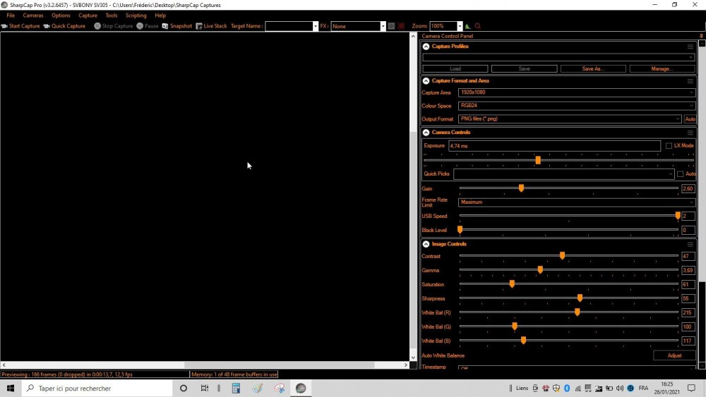Click the pin icon of Camera Control Panel
706x397 pixels.
click(x=701, y=36)
